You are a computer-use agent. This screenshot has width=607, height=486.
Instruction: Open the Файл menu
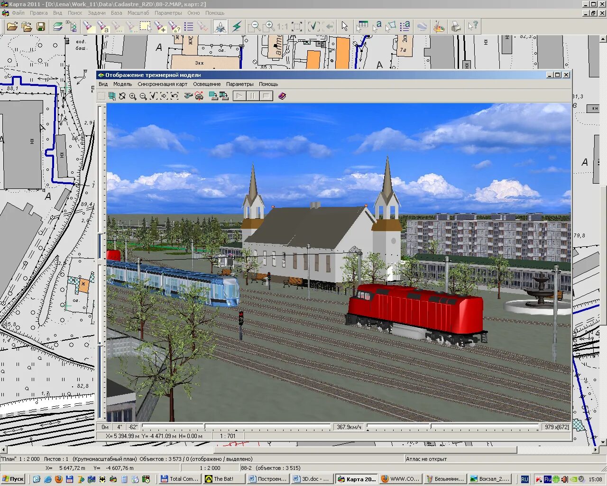(18, 13)
